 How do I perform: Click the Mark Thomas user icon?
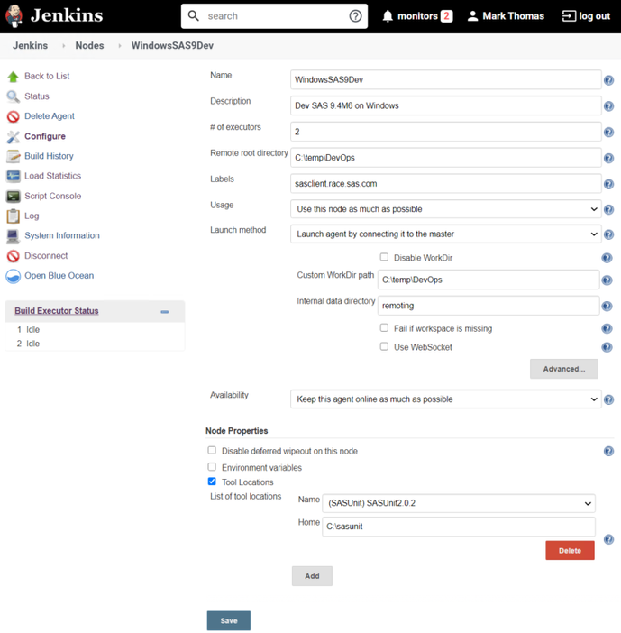(x=472, y=16)
